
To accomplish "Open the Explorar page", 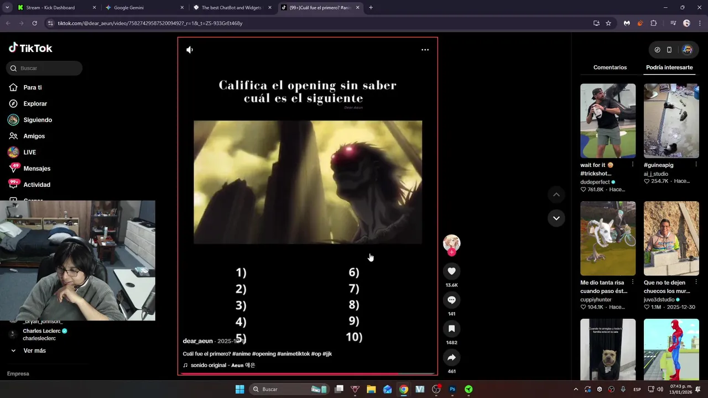I will (x=35, y=103).
